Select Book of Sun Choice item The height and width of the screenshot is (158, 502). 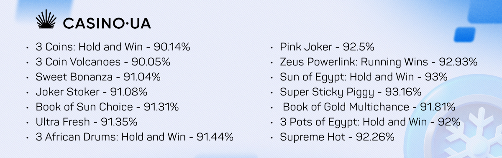[108, 107]
